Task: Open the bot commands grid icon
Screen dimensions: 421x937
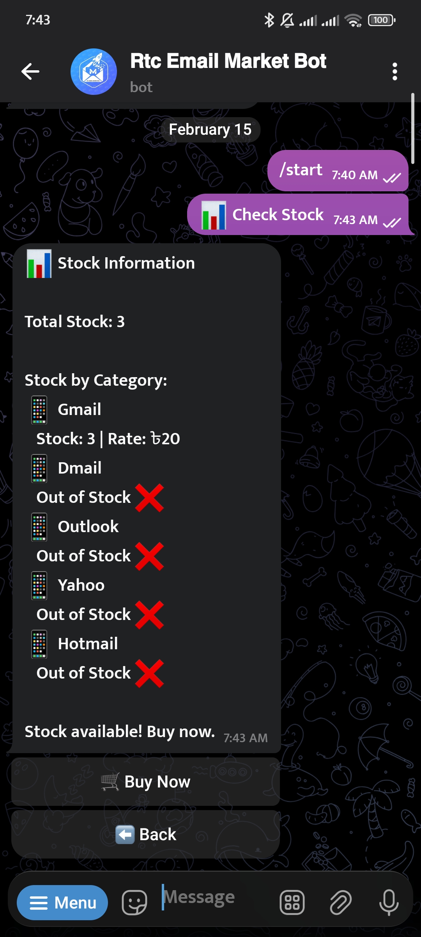Action: tap(292, 902)
